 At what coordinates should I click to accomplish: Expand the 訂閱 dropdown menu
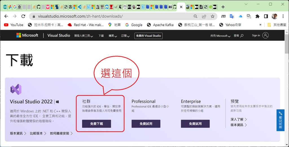125,36
